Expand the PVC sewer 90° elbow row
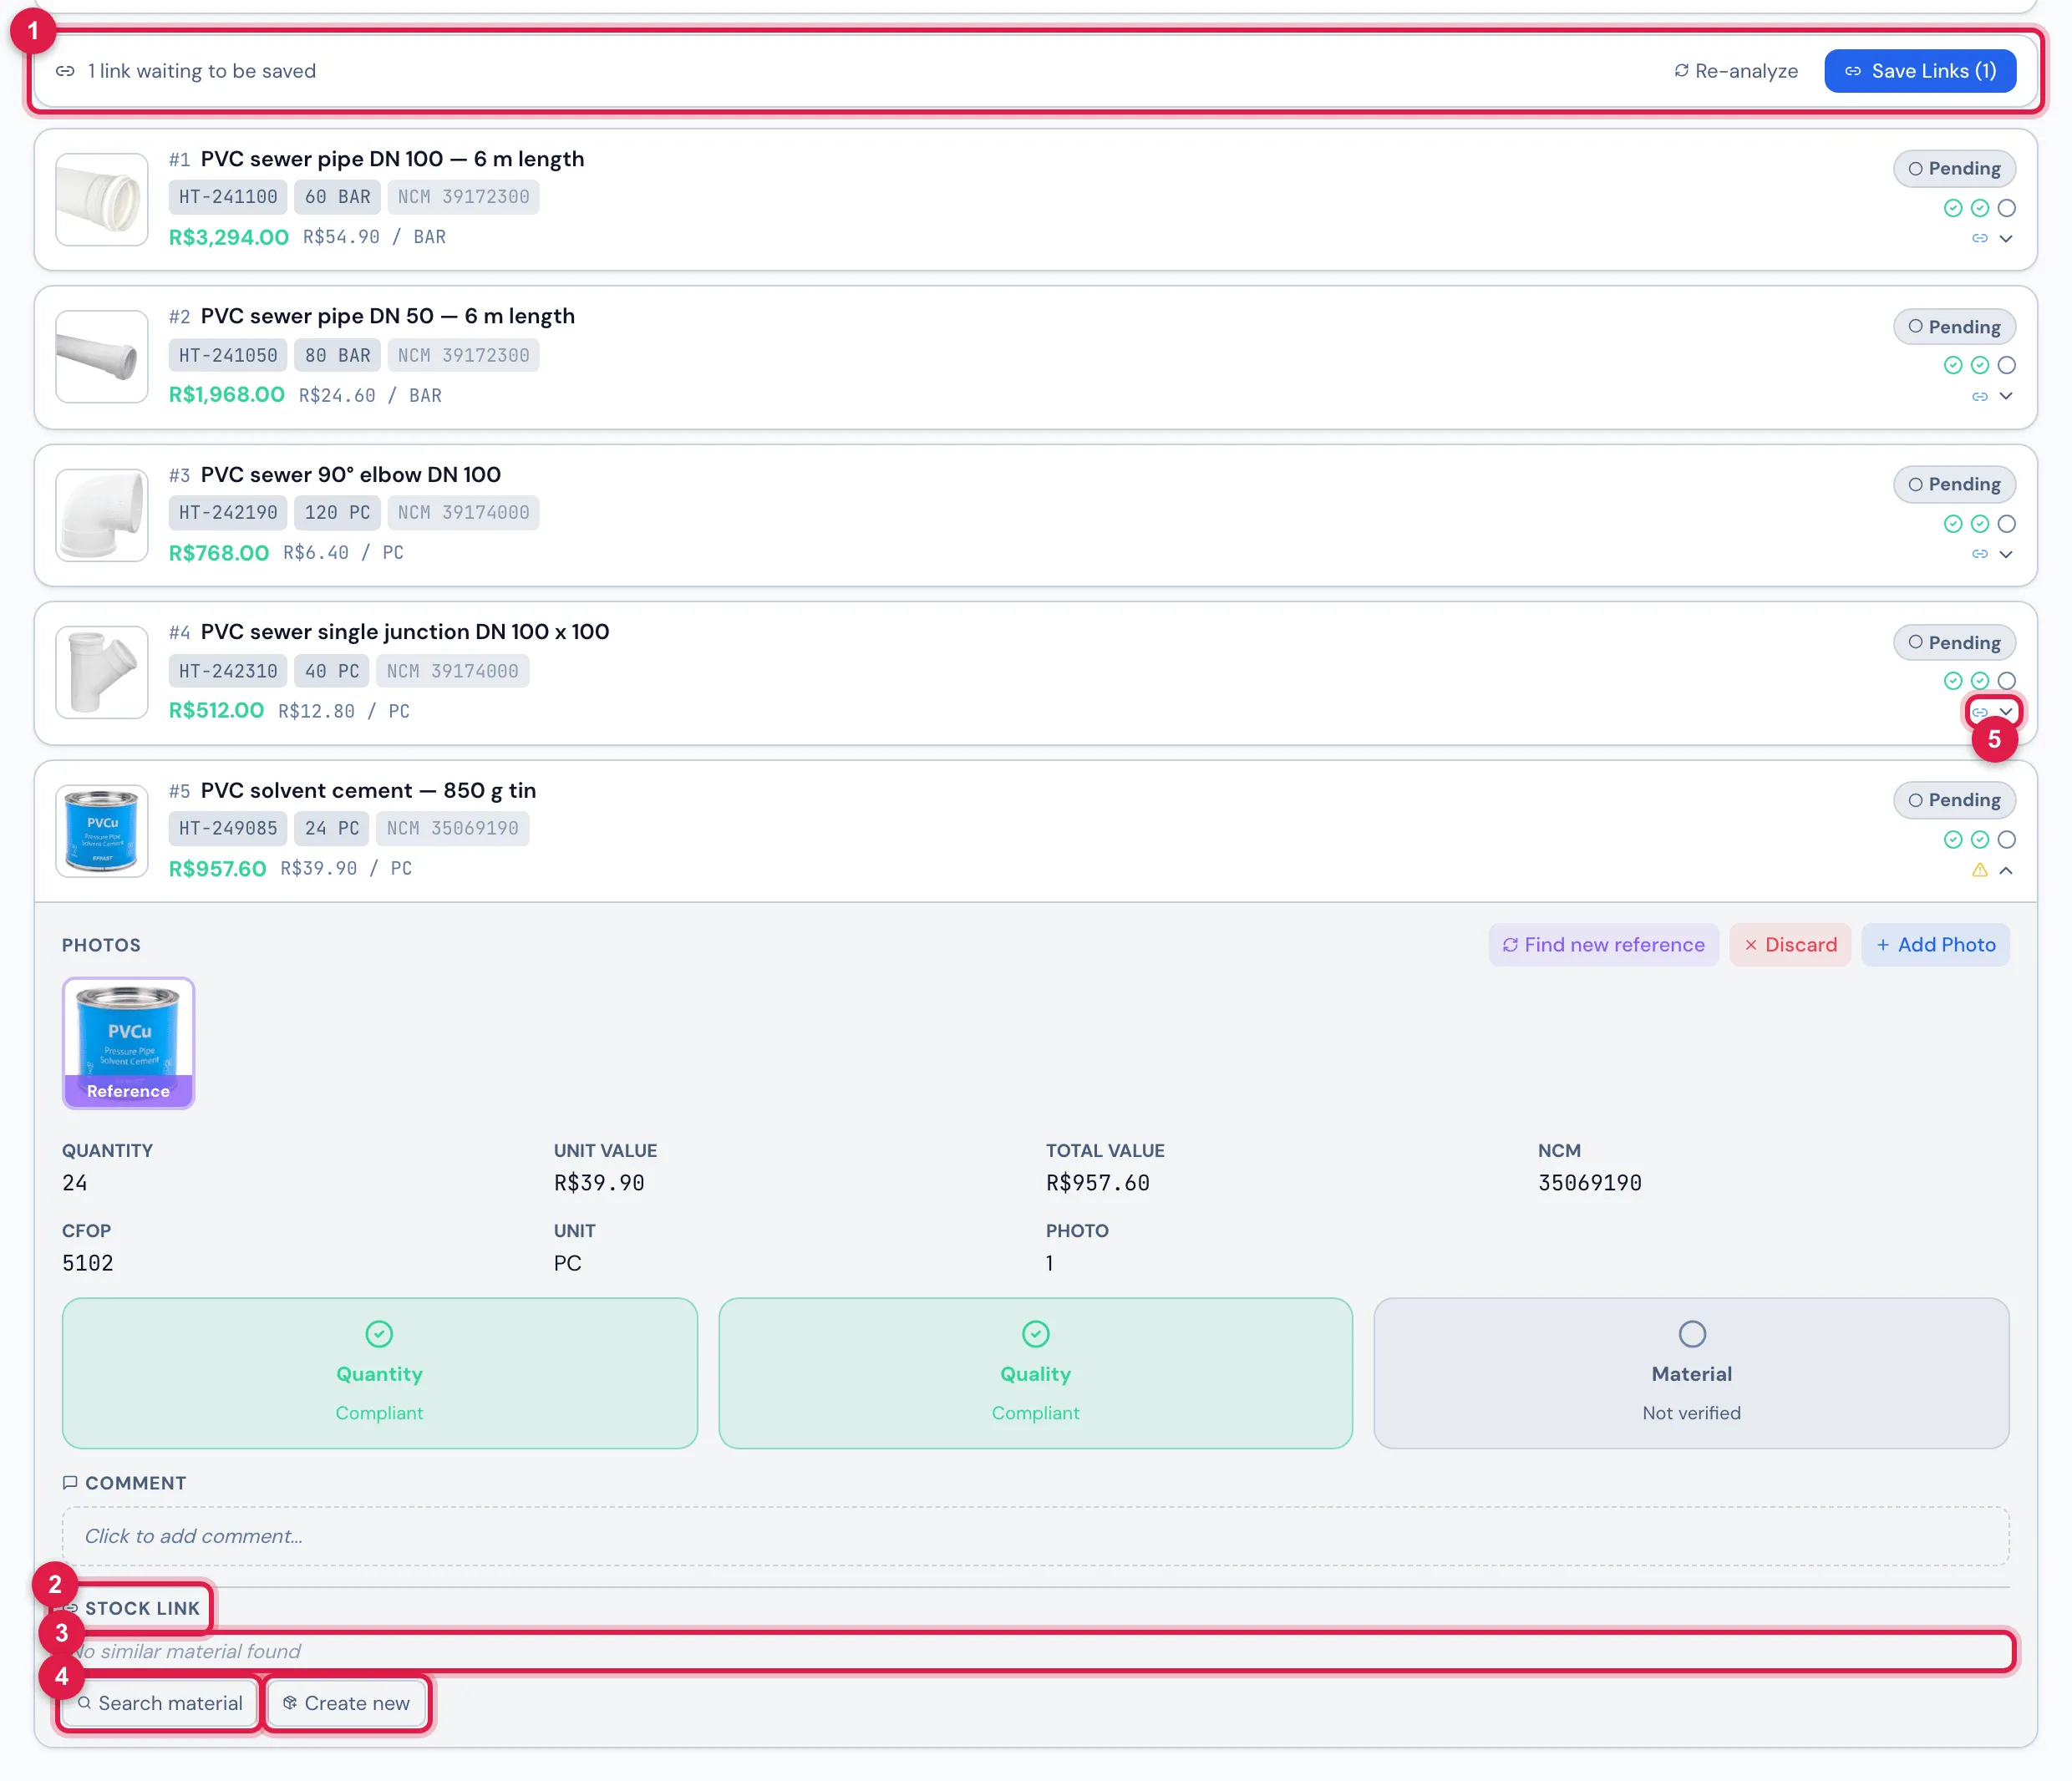Viewport: 2072px width, 1781px height. coord(2006,554)
